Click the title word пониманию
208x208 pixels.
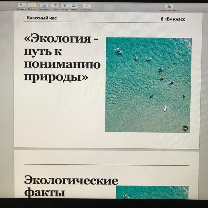tap(62, 64)
